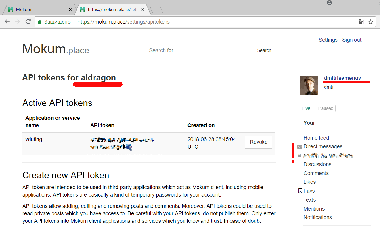Viewport: 380px width, 226px height.
Task: Click the lock icon beside the blurred sidebar item
Action: 300,155
